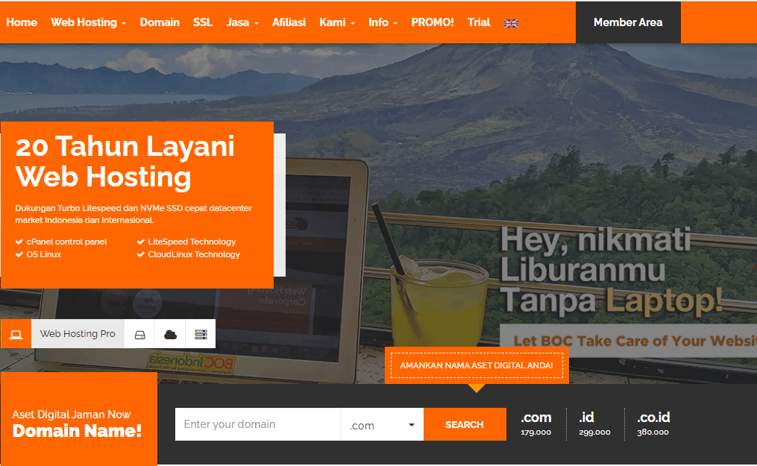Screen dimensions: 757x466
Task: Open the Member Area
Action: [627, 22]
